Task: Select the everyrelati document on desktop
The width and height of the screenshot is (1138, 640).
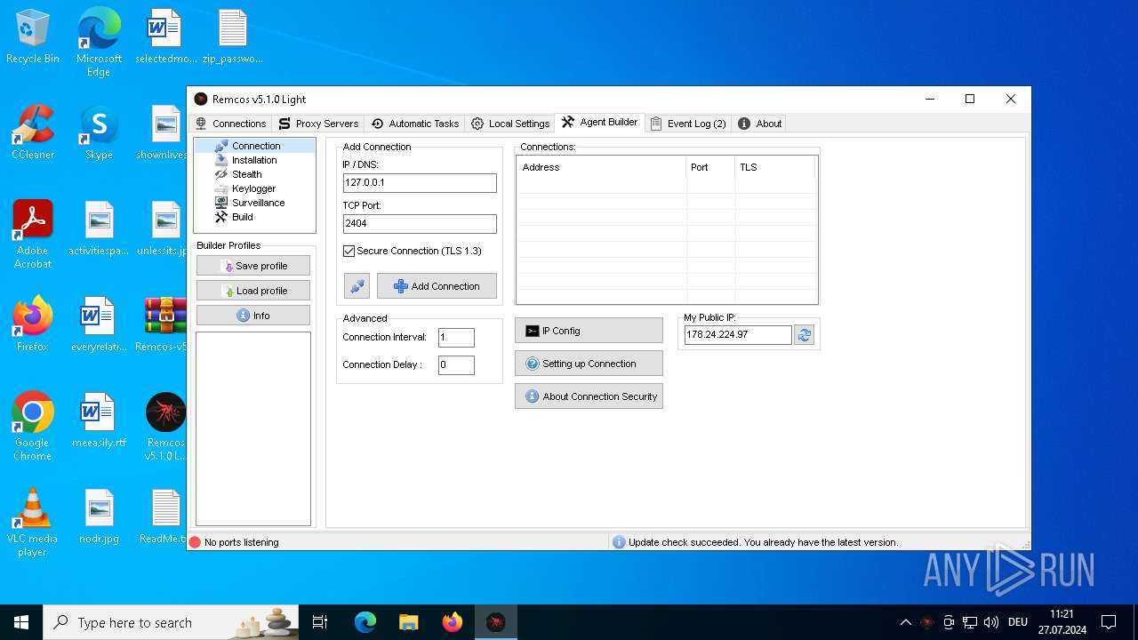Action: tap(99, 324)
